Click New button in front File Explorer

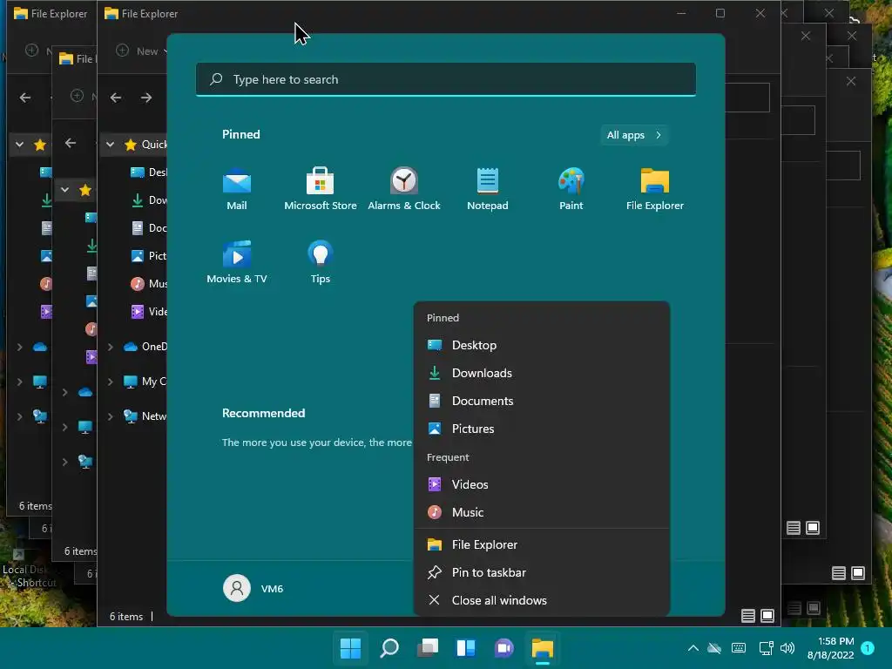141,51
